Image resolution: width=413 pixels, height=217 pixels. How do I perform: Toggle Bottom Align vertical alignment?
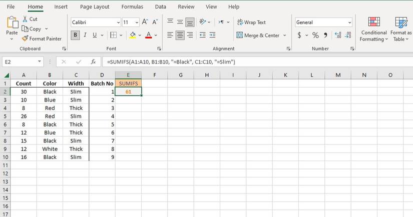(190, 22)
